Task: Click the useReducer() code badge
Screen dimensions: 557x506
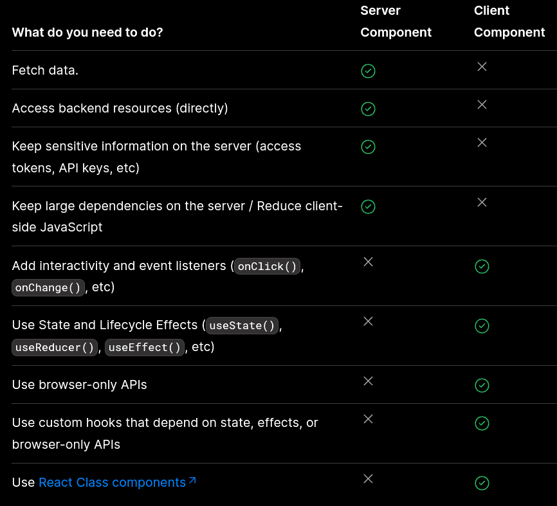Action: 55,347
